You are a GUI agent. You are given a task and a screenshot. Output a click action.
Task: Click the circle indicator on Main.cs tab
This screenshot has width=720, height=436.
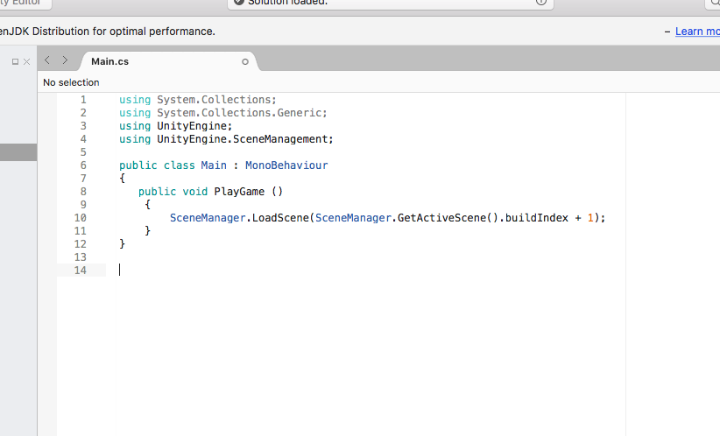[245, 62]
